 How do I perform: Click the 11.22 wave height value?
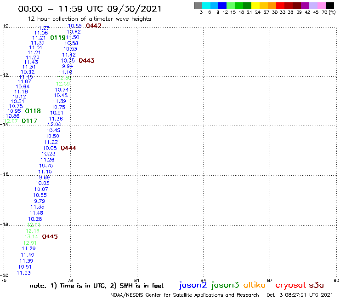coord(51,142)
